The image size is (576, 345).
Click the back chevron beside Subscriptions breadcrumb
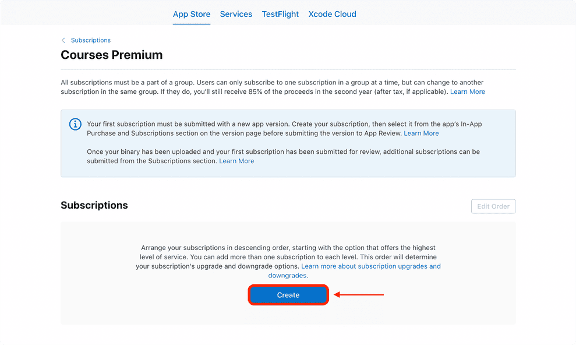(63, 40)
